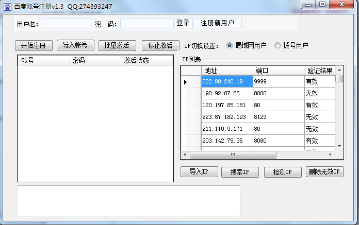This screenshot has width=359, height=225.
Task: Click the IP list vertical scrollbar down arrow
Action: [339, 146]
